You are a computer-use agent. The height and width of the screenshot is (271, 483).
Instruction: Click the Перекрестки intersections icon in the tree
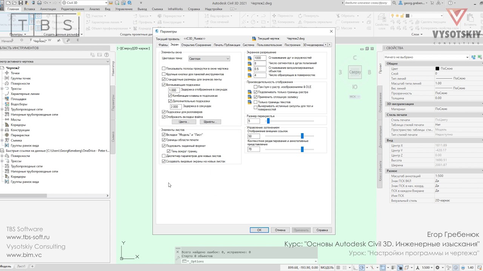click(8, 135)
